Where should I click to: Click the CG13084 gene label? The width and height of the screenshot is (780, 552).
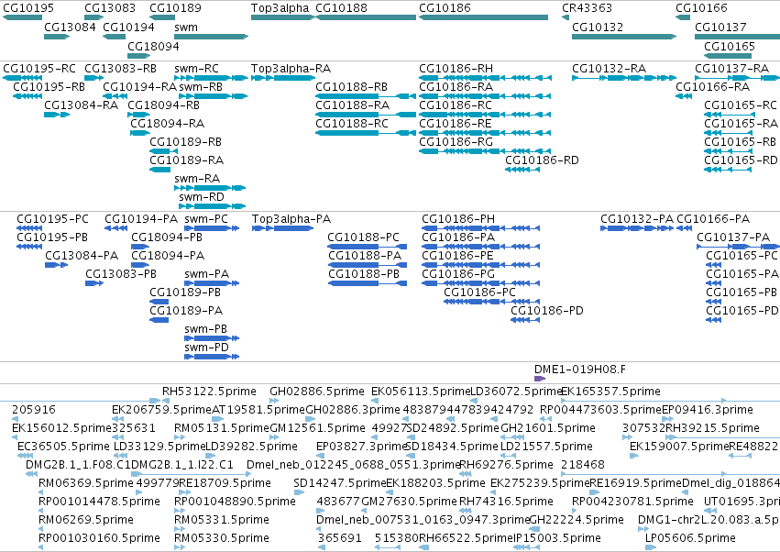click(71, 27)
